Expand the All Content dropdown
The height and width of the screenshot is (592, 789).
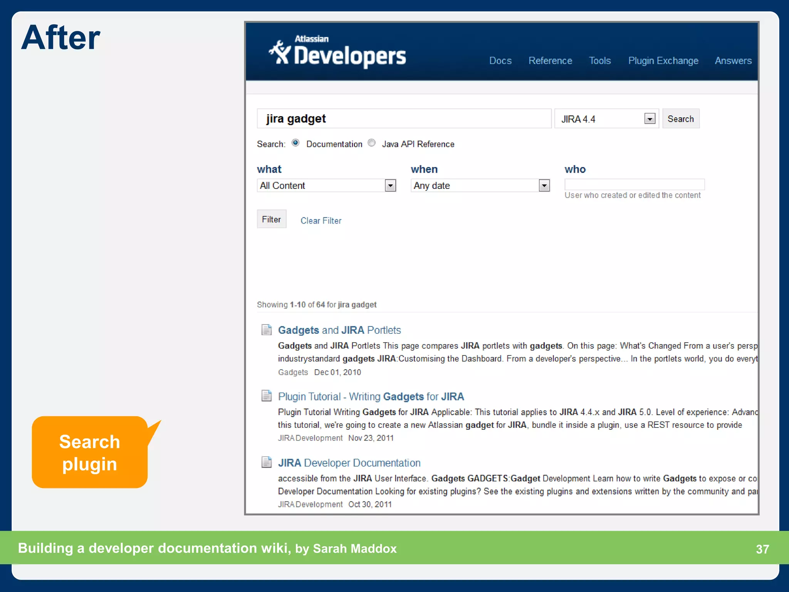(326, 185)
